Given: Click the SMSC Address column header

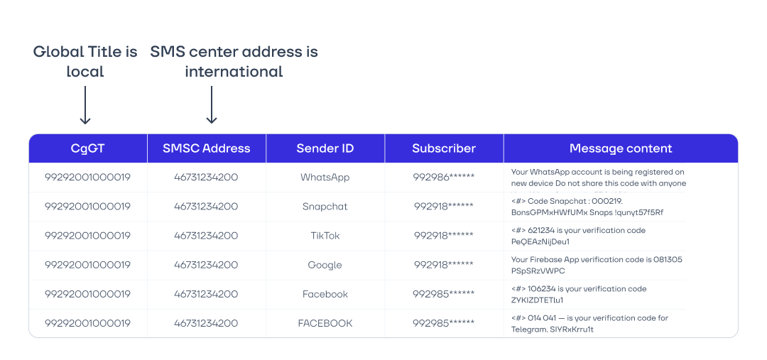Looking at the screenshot, I should [207, 148].
